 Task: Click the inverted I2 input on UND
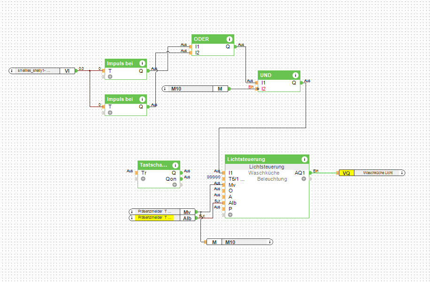pos(258,89)
